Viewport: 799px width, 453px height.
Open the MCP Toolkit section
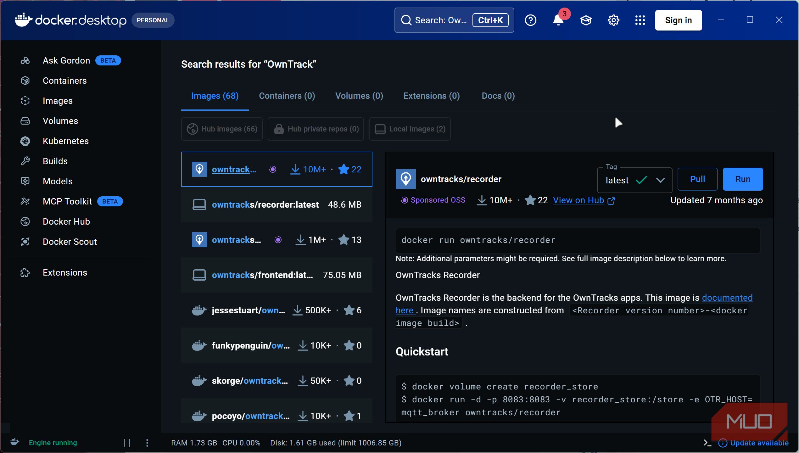67,201
